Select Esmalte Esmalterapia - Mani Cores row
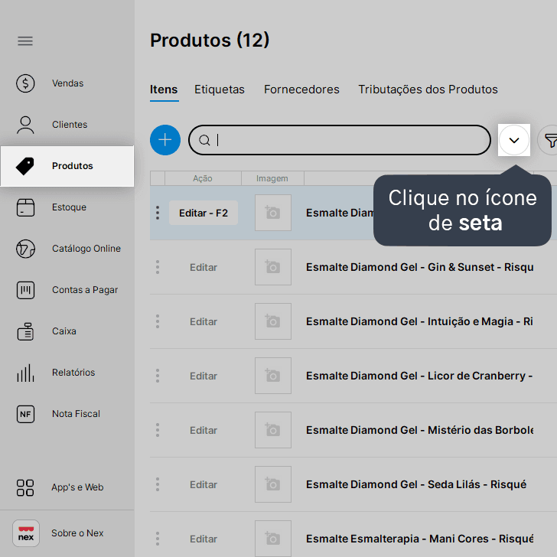This screenshot has width=557, height=557. point(419,539)
